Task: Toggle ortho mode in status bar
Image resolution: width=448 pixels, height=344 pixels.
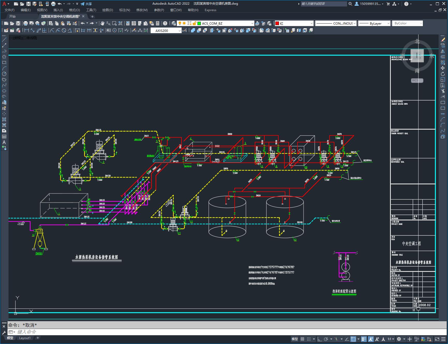Action: click(320, 339)
